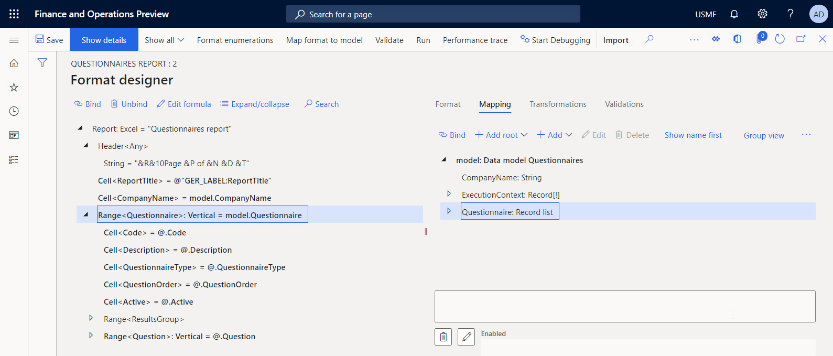Open Add root dropdown
Screen dimensions: 833x356
pyautogui.click(x=501, y=135)
